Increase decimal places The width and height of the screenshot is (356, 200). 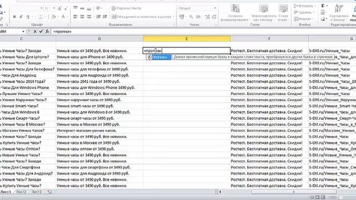click(207, 17)
